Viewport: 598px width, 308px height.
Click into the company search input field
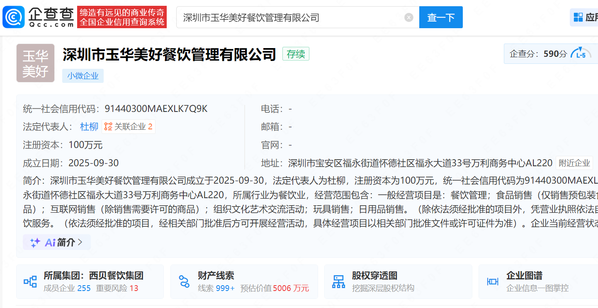(290, 17)
